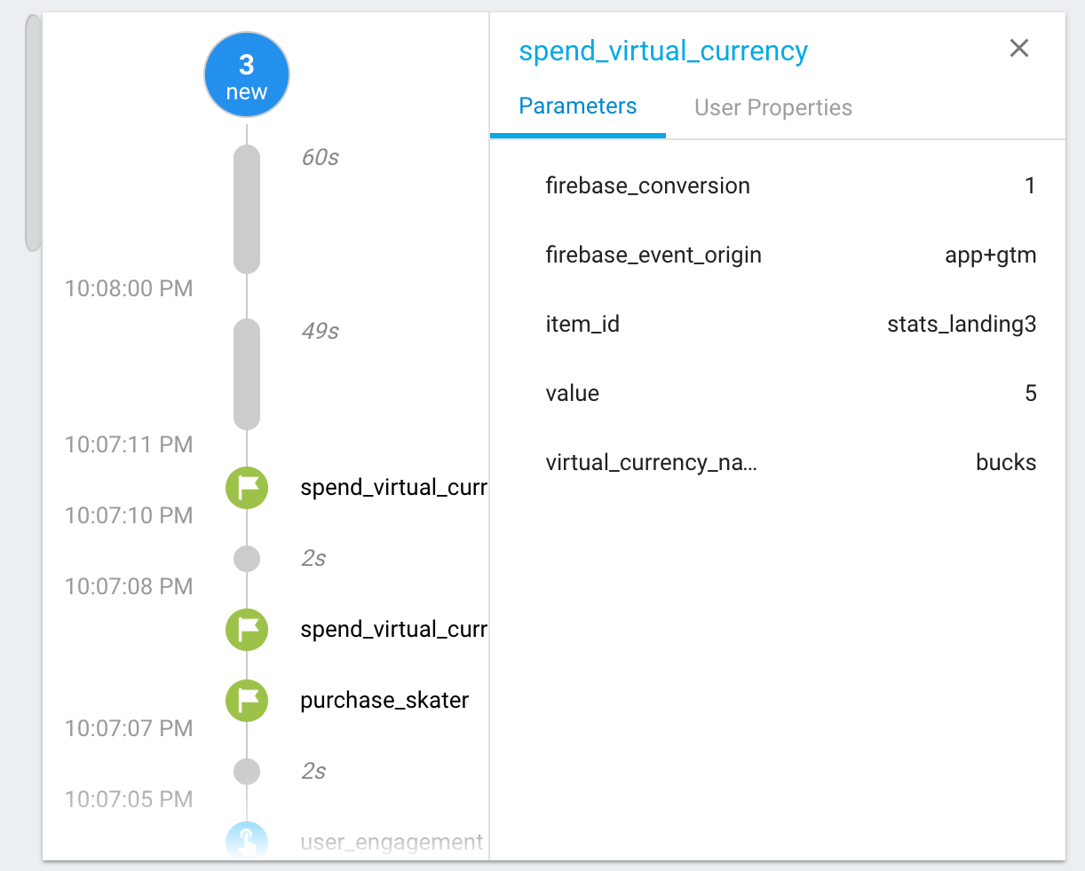Click the flag icon of the spend_virtual_currency event directly above purchase_skater
1085x871 pixels.
(x=247, y=630)
